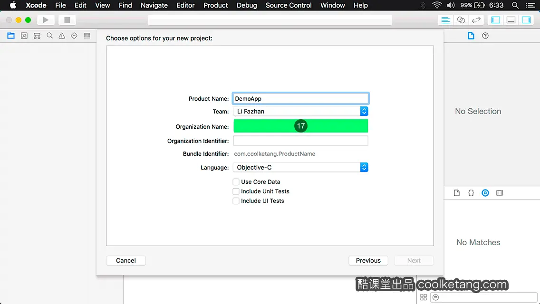The image size is (540, 304).
Task: Switch to the Assistant editor
Action: pyautogui.click(x=461, y=20)
